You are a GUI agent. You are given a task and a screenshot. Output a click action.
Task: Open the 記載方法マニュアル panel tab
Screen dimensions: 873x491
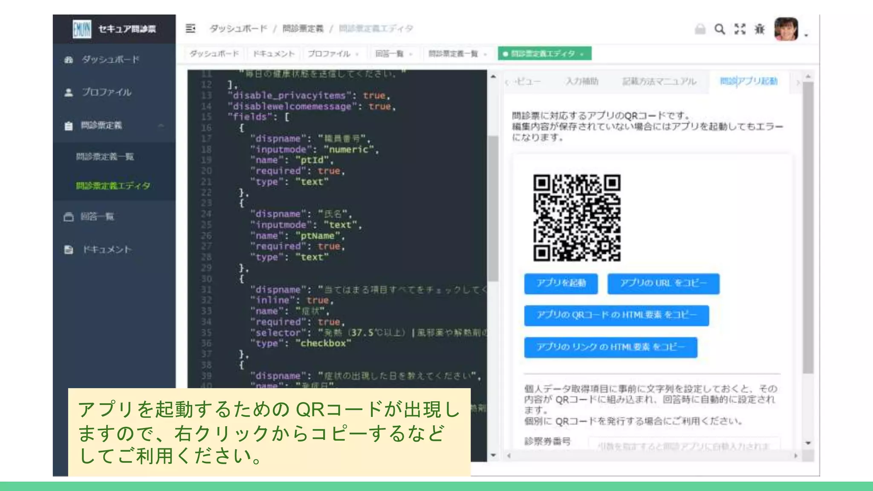coord(659,81)
